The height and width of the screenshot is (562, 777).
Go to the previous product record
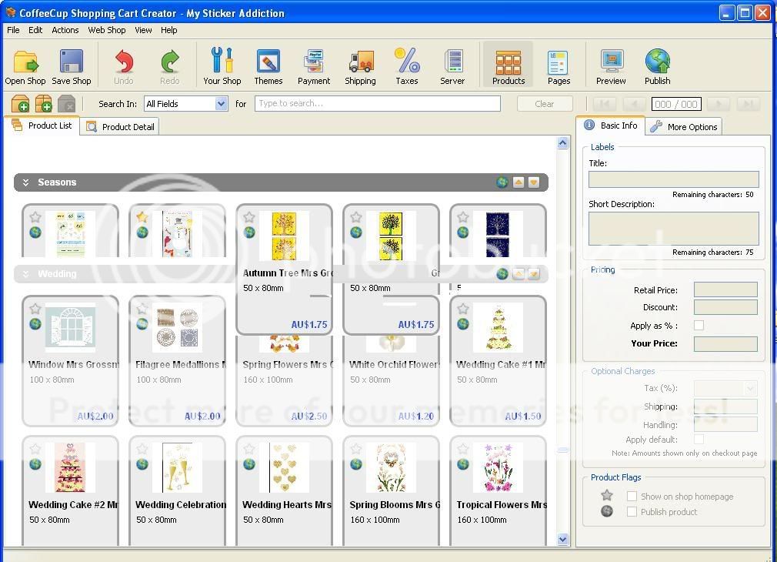point(633,104)
